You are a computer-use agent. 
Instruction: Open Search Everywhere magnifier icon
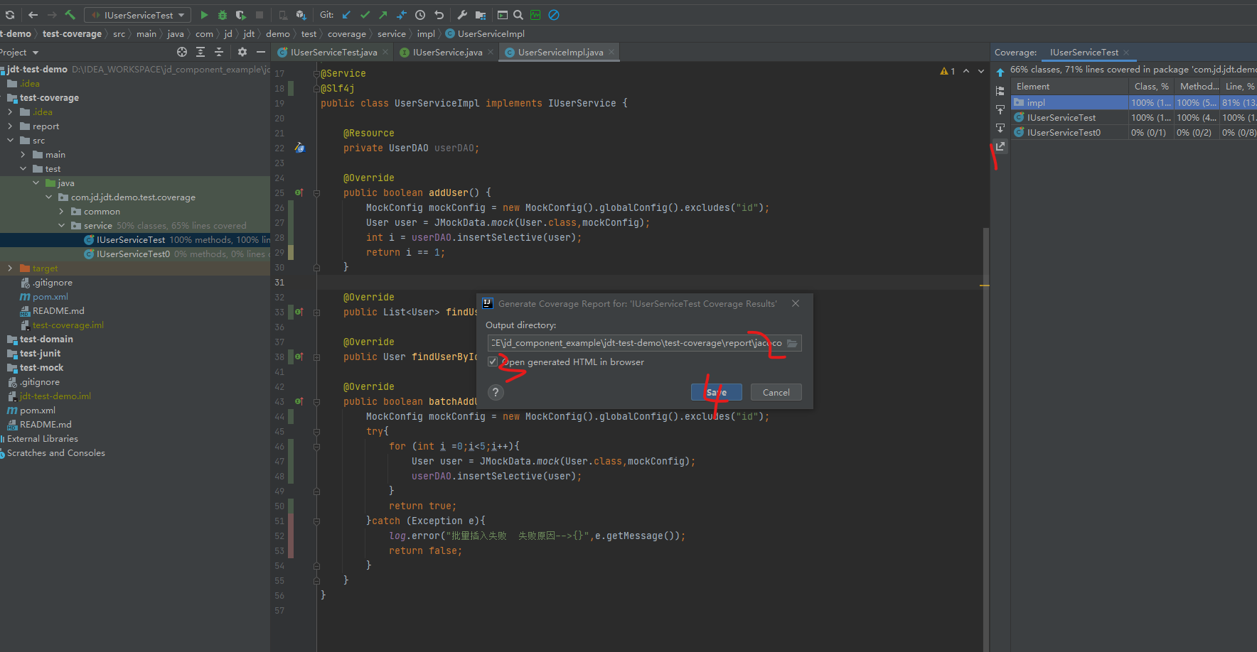point(518,14)
